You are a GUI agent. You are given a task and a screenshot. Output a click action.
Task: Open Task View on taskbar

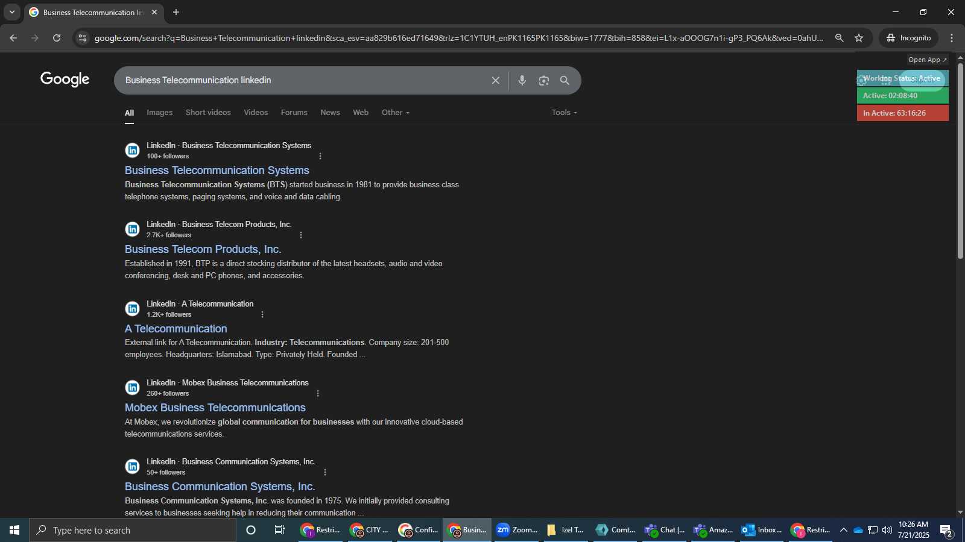(x=280, y=530)
